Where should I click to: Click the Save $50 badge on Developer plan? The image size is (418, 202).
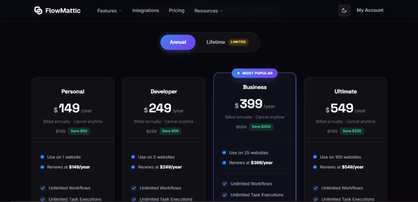coord(170,131)
